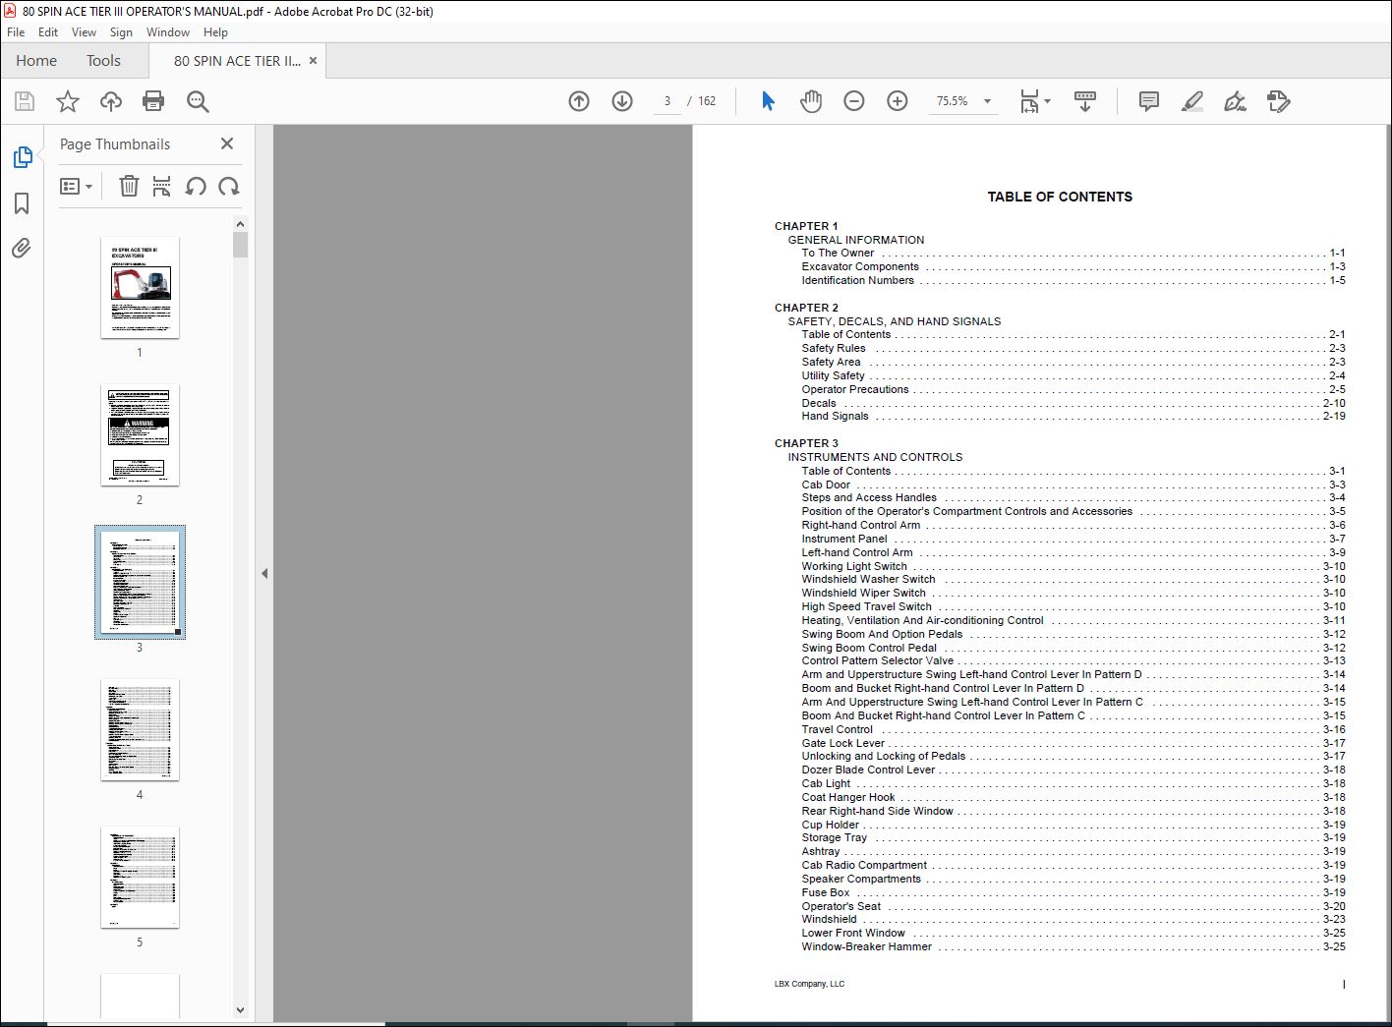The height and width of the screenshot is (1027, 1392).
Task: Open the Find text magnifier tool
Action: (x=198, y=101)
